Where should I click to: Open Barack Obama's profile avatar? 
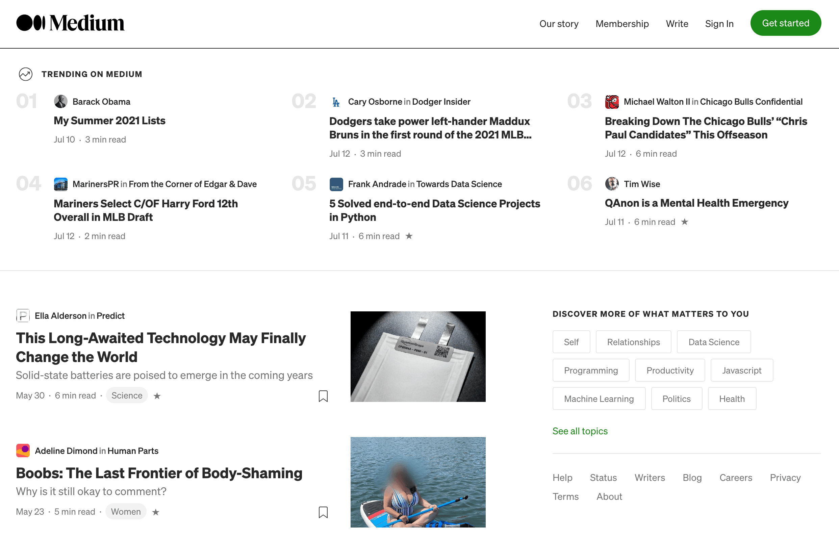(x=60, y=102)
